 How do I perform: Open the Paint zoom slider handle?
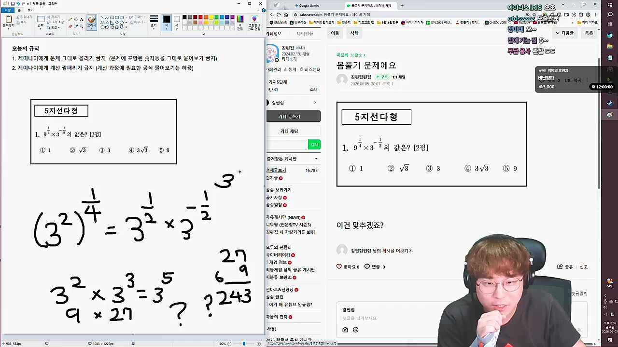click(244, 344)
